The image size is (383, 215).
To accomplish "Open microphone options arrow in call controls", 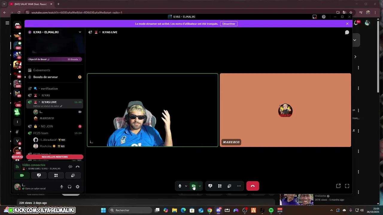I will (186, 186).
